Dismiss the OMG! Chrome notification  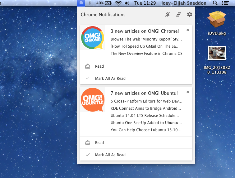[187, 30]
